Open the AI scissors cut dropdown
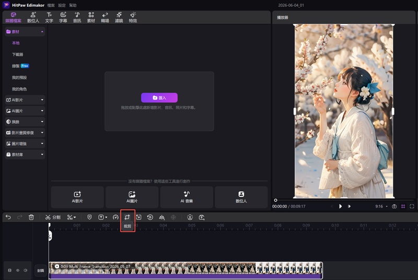Image resolution: width=418 pixels, height=280 pixels. pyautogui.click(x=72, y=217)
